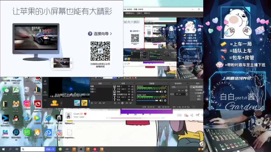This screenshot has height=152, width=271.
Task: Add a new scene with the plus icon
Action: 92,103
